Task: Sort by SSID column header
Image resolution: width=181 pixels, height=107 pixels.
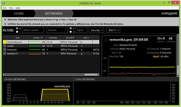Action: point(17,38)
